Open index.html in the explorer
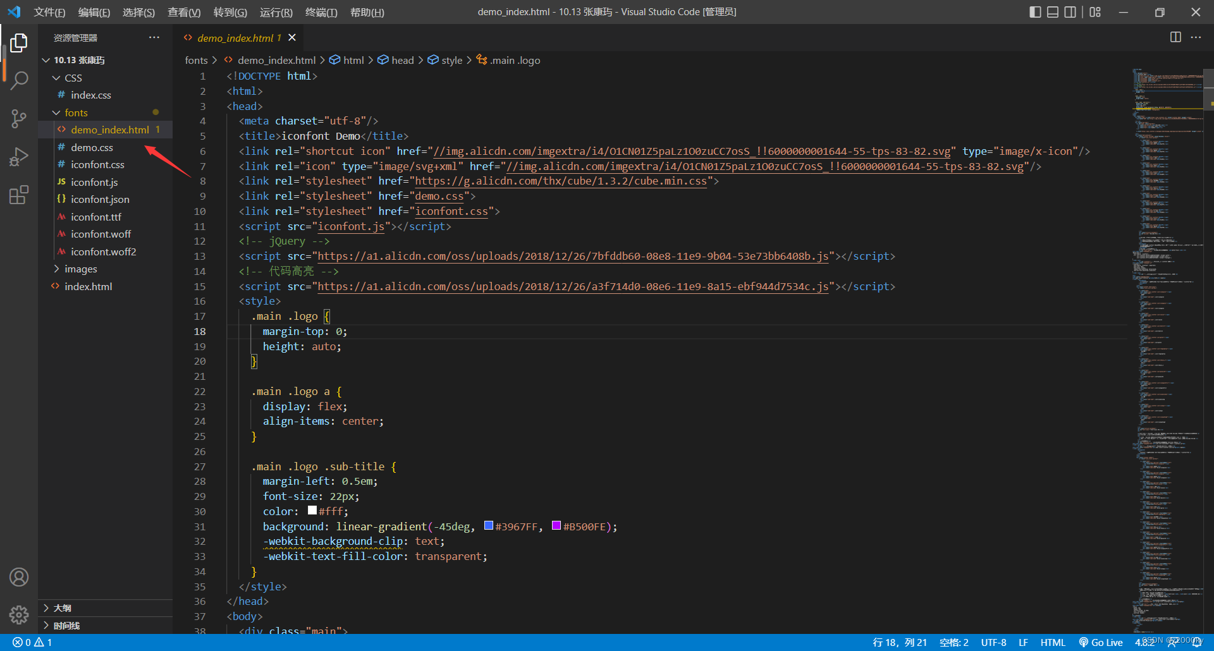Screen dimensions: 1214x651 105,286
